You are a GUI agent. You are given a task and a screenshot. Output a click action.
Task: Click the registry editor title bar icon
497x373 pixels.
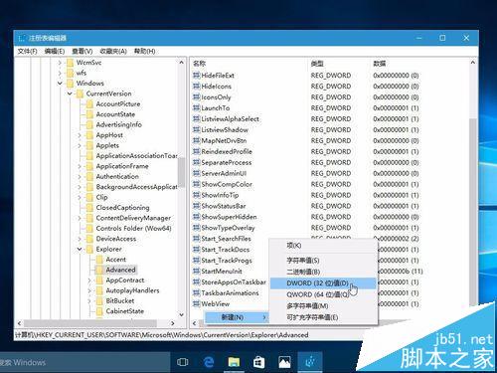coord(22,38)
